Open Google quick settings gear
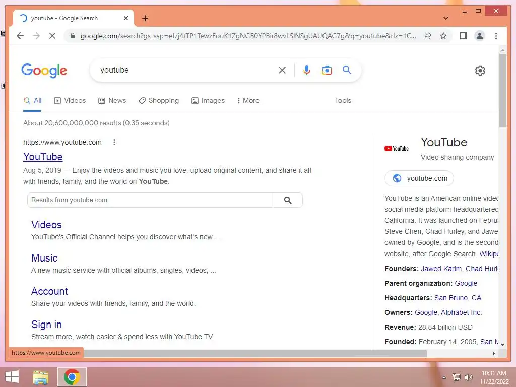The height and width of the screenshot is (387, 516). pos(480,71)
